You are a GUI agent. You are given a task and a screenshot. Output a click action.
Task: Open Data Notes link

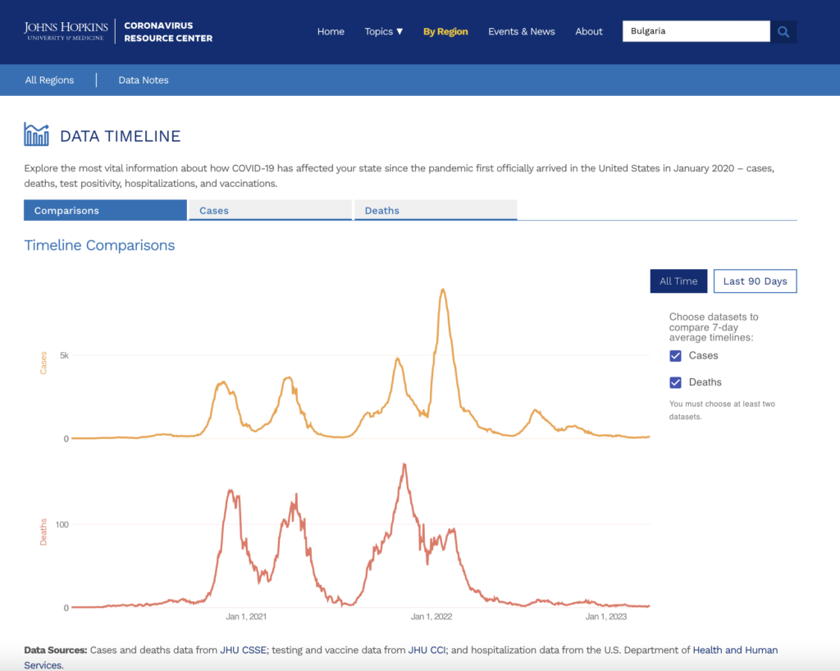click(144, 80)
